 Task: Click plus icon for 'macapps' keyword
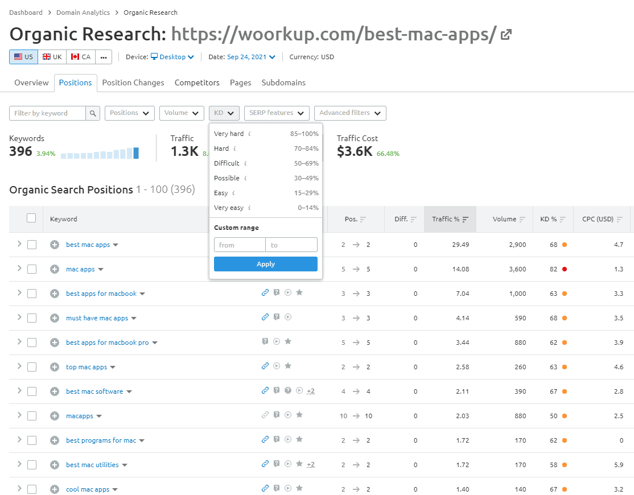coord(55,416)
